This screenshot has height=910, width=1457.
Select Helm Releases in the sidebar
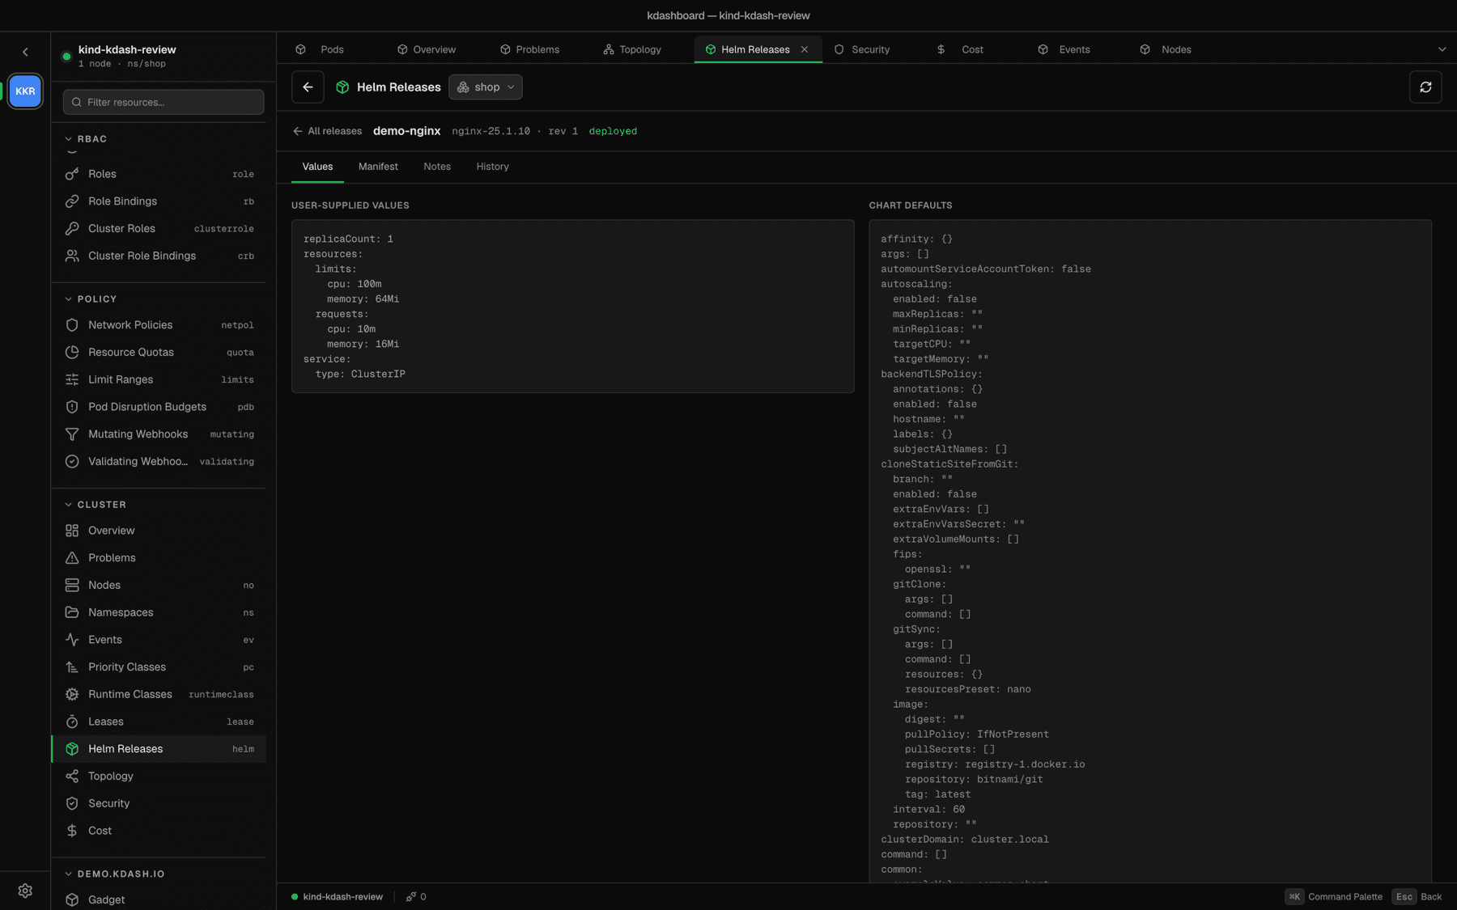pyautogui.click(x=159, y=749)
